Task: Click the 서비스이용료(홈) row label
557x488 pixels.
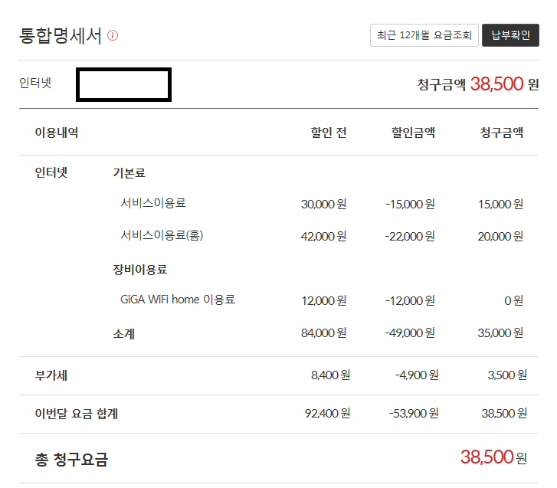Action: click(x=162, y=235)
